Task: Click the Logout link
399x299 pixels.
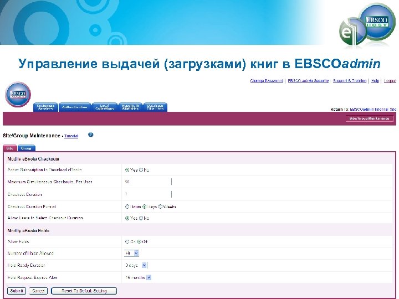Action: point(390,81)
